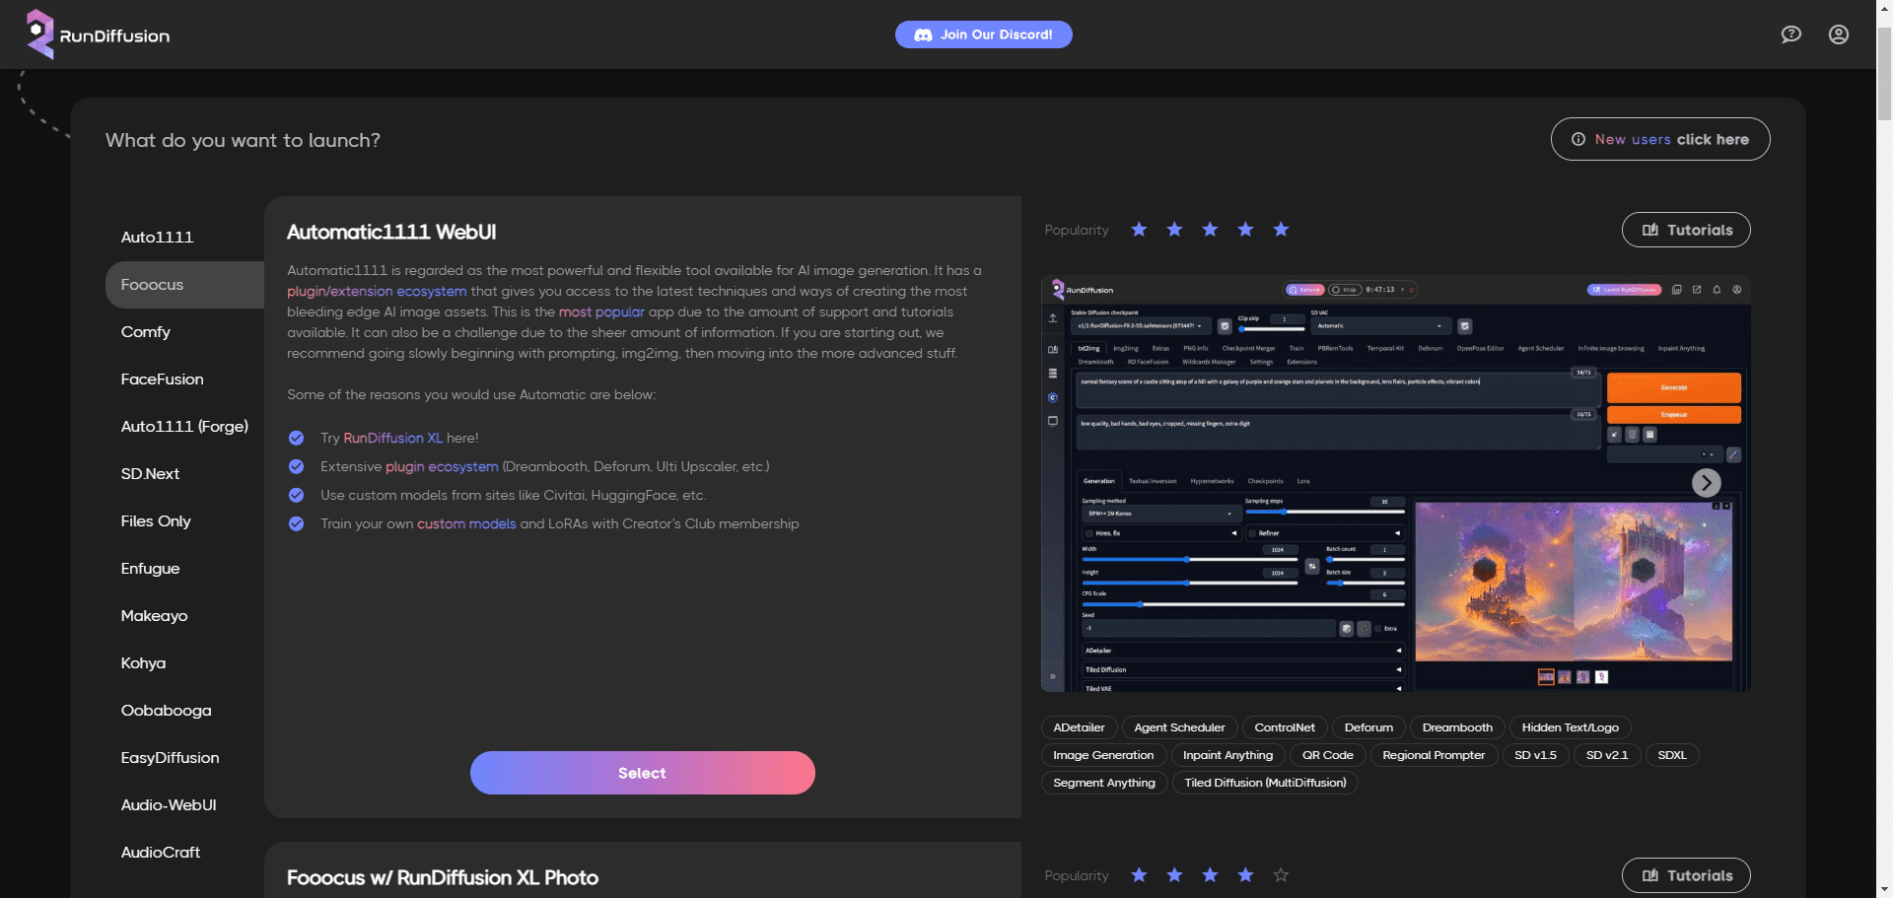Select SD.Next in the app list
Screen dimensions: 1893x898
[x=184, y=474]
